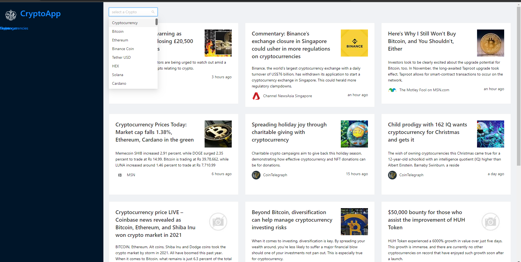Click the '3 hours ago' timestamp
This screenshot has width=521, height=262.
click(x=222, y=77)
